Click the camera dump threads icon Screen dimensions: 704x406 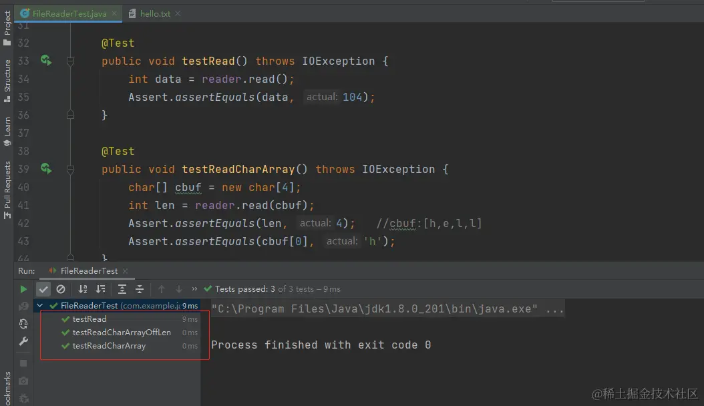(23, 381)
